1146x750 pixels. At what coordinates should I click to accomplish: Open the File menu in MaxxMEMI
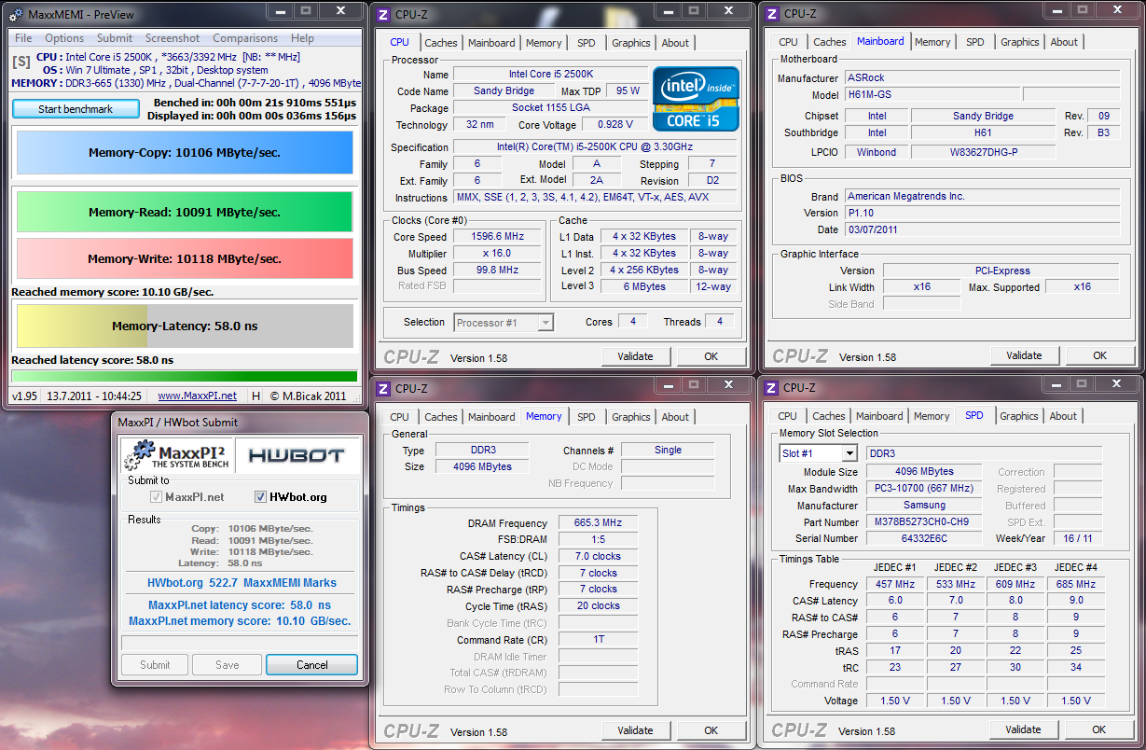[23, 38]
